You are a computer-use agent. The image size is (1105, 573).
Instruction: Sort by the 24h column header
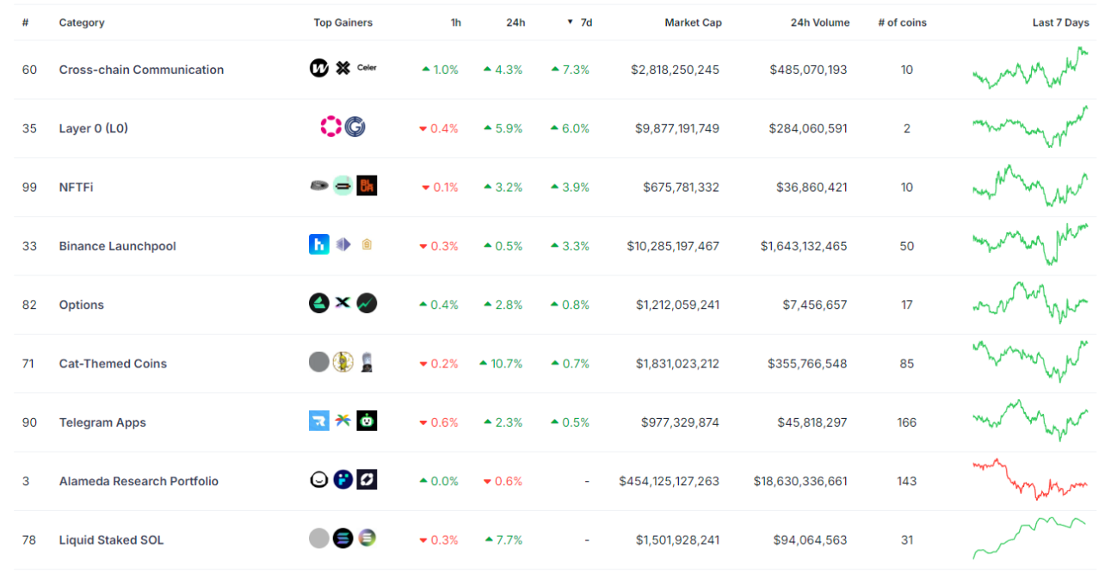click(515, 22)
